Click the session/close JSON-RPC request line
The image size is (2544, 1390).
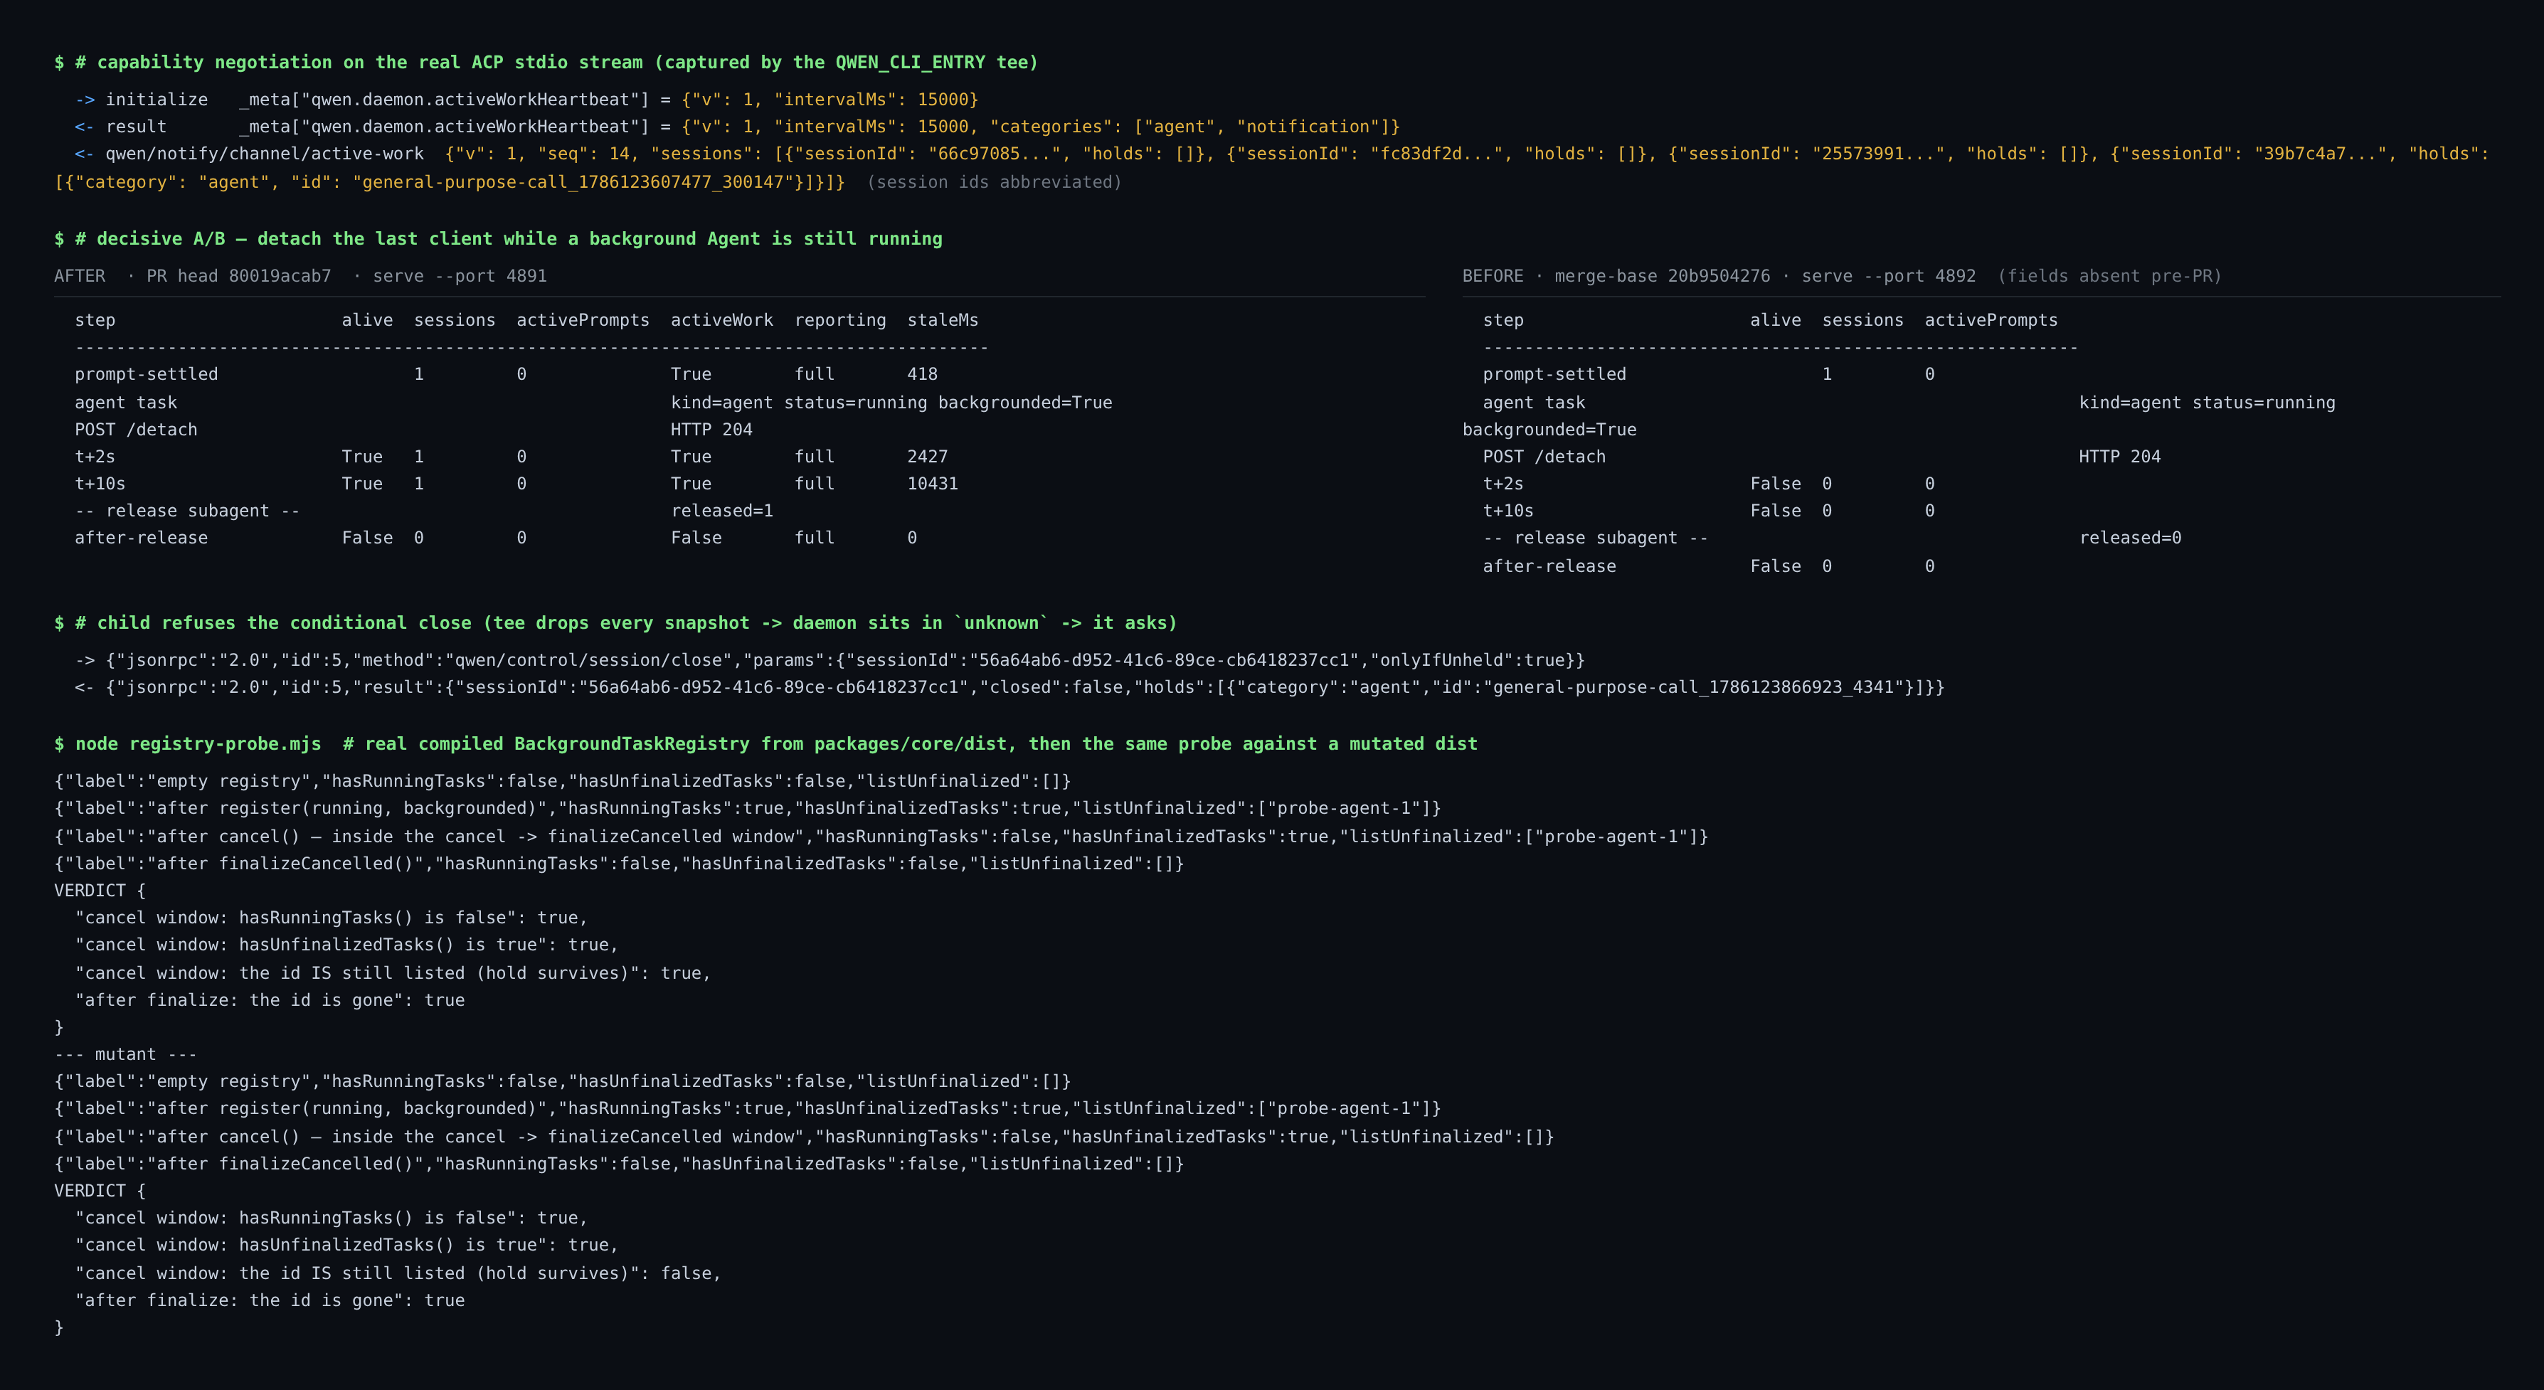tap(830, 659)
